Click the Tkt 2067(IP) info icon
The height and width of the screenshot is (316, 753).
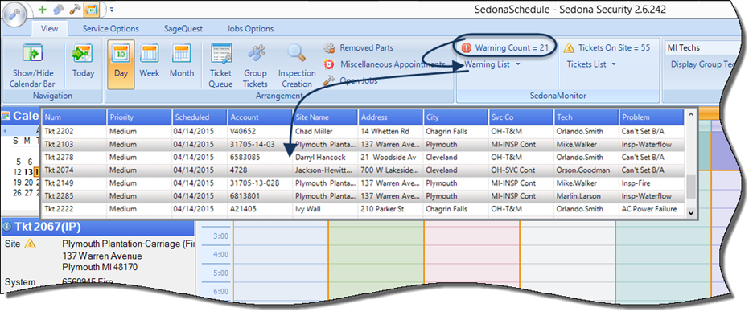7,228
